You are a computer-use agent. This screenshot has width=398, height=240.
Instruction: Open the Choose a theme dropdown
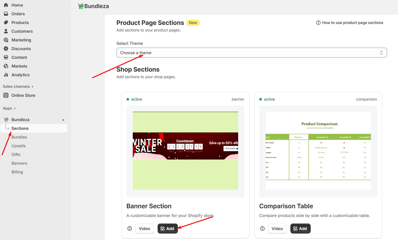click(252, 53)
